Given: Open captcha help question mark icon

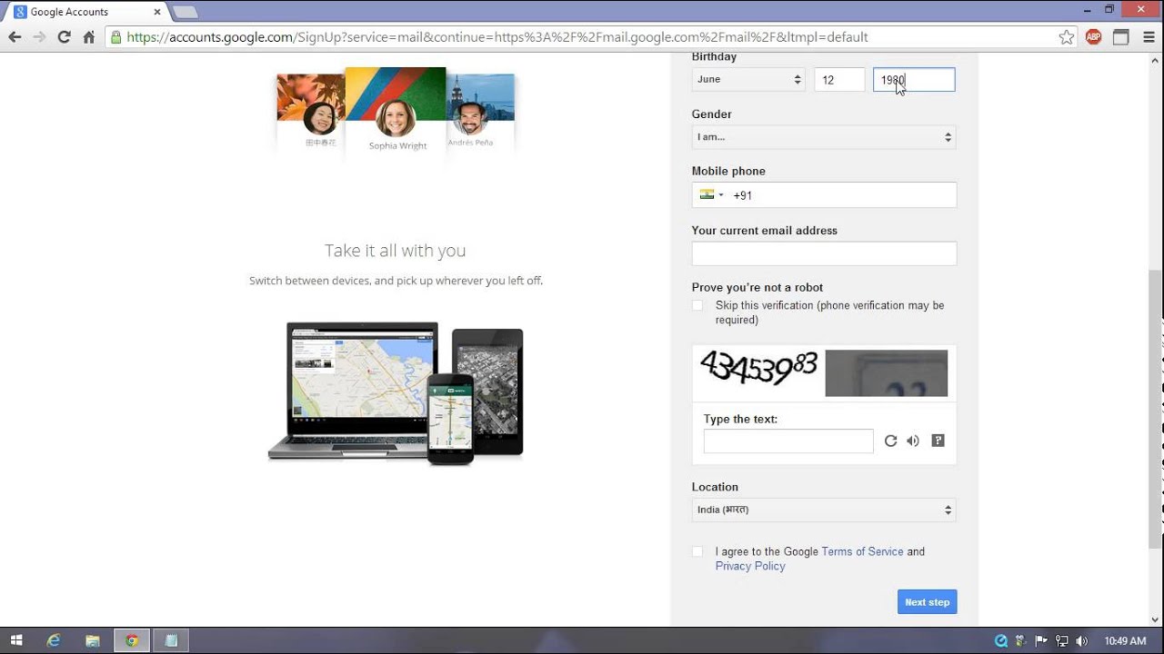Looking at the screenshot, I should (938, 441).
